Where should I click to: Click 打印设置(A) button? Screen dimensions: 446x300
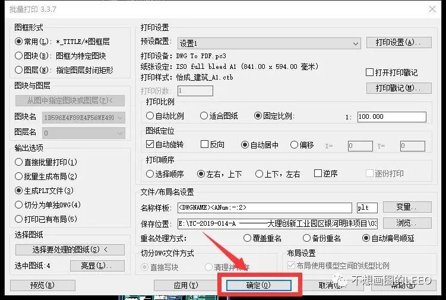pyautogui.click(x=398, y=42)
